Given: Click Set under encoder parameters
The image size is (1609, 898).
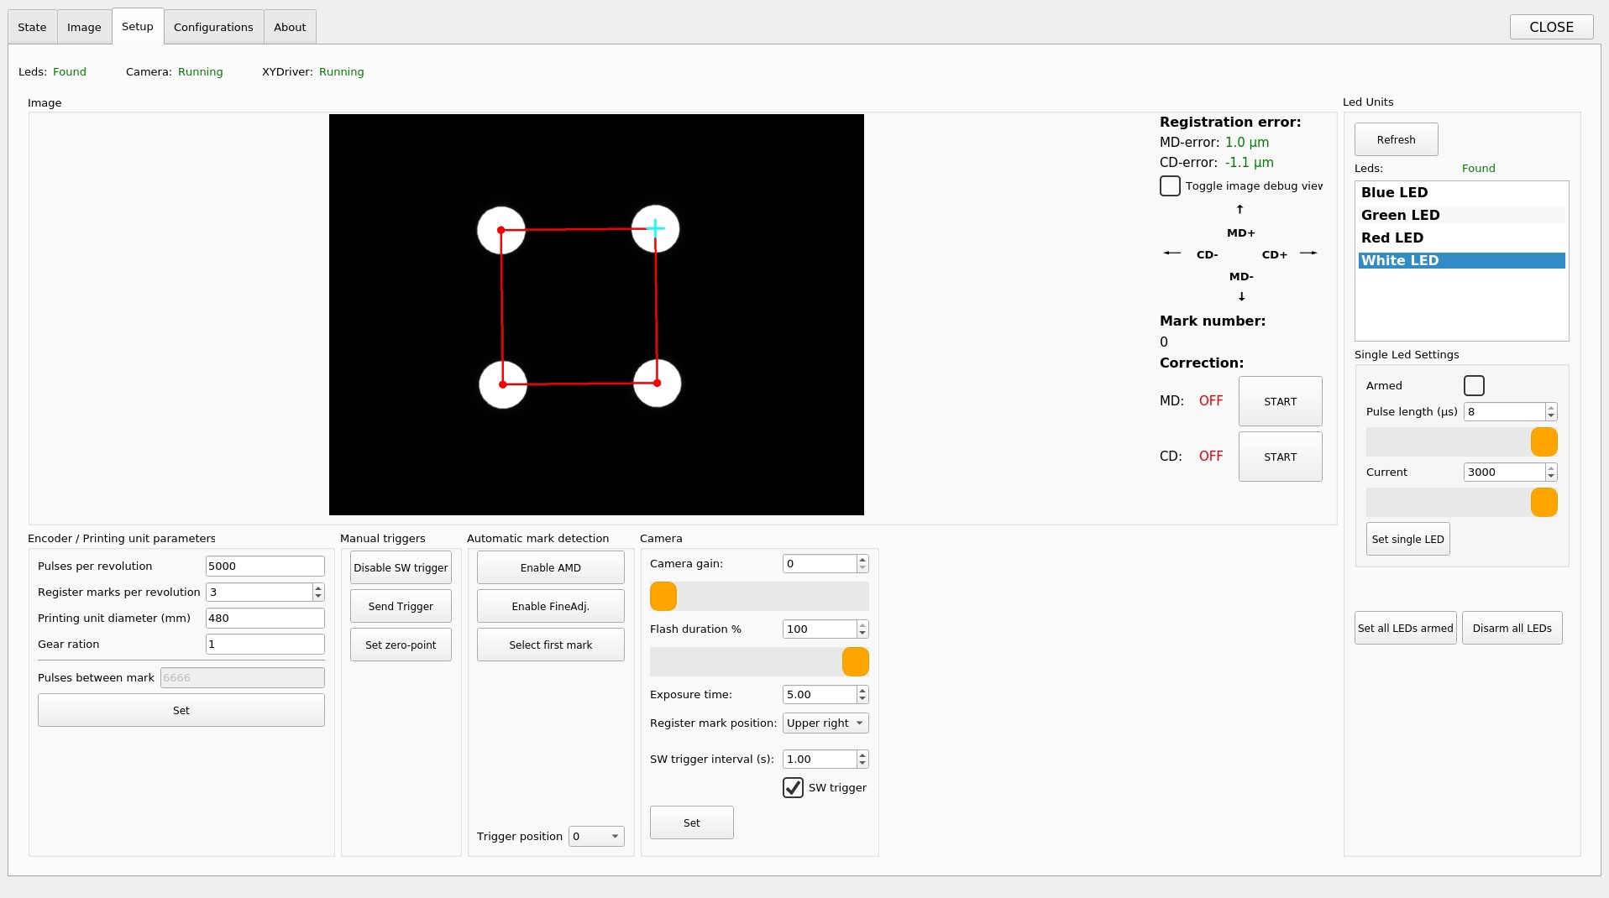Looking at the screenshot, I should (181, 711).
